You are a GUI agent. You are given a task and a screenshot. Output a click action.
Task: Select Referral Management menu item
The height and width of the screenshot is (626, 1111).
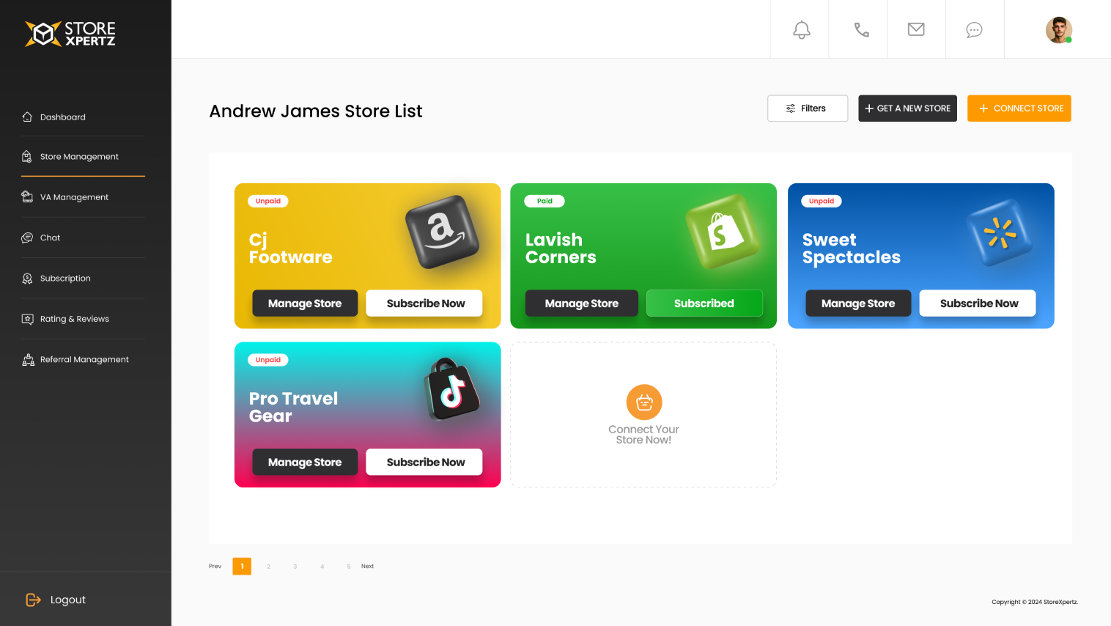coord(83,360)
